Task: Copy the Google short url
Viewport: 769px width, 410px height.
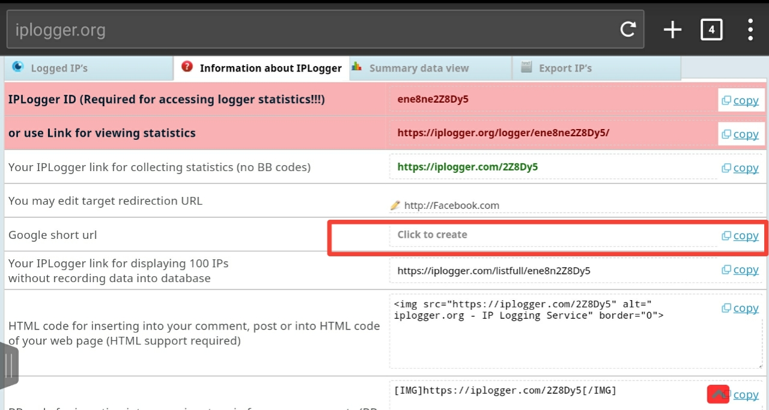Action: tap(746, 235)
